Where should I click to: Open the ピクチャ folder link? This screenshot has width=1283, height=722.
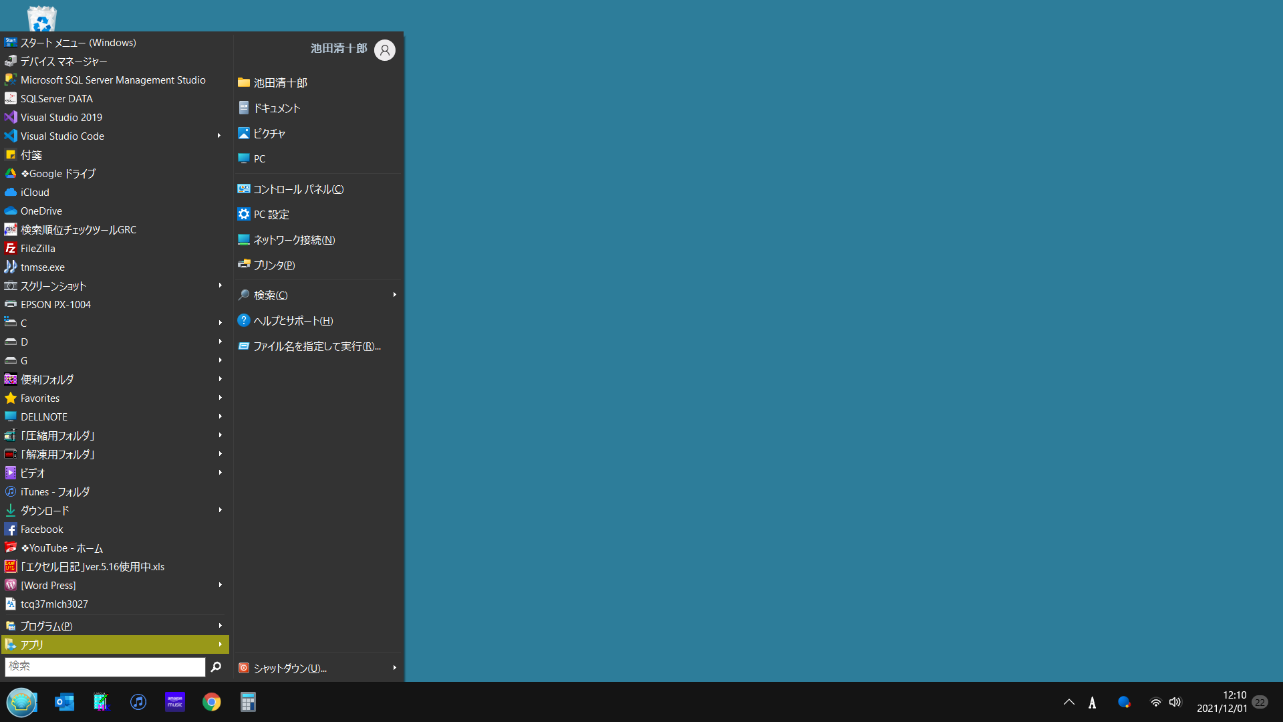click(318, 133)
